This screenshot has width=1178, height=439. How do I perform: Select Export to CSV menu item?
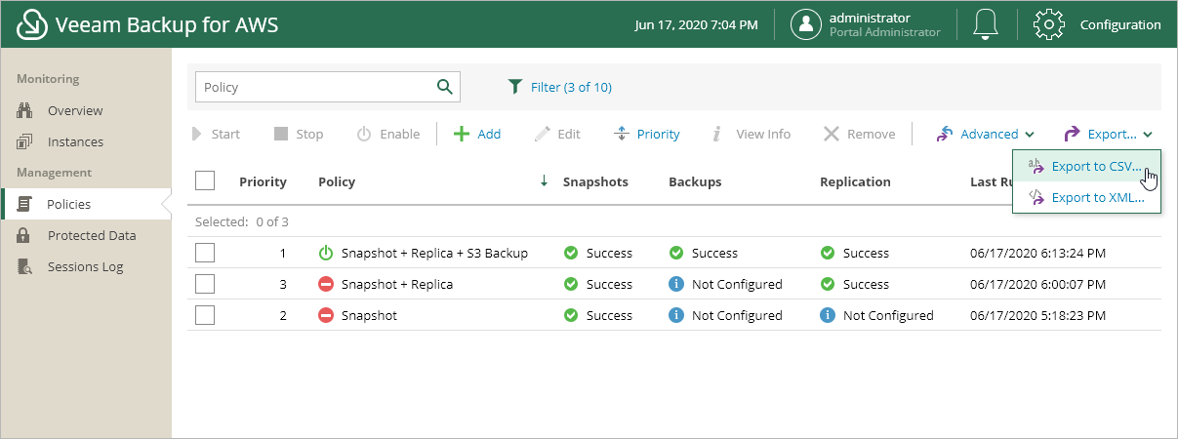1087,166
